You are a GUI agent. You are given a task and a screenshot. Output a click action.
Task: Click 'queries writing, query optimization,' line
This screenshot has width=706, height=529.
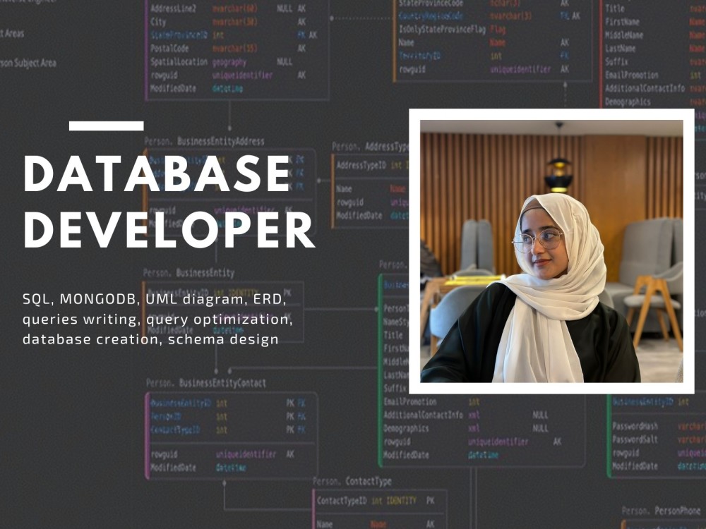157,319
